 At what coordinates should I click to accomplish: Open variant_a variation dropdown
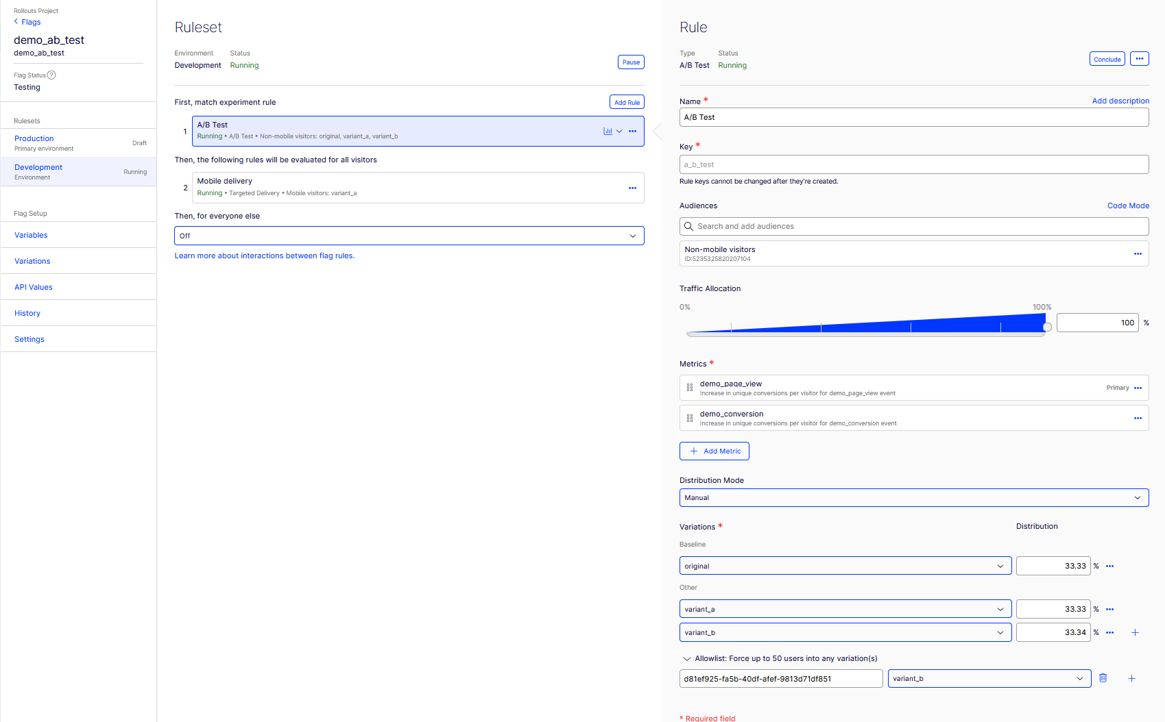(845, 609)
